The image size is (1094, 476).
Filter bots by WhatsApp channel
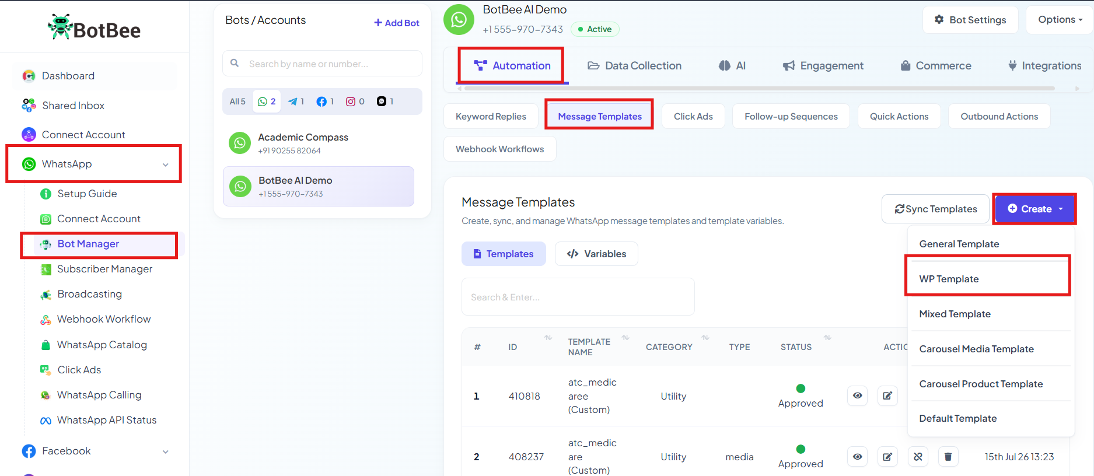267,101
